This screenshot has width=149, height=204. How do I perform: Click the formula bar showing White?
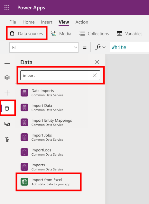click(129, 47)
